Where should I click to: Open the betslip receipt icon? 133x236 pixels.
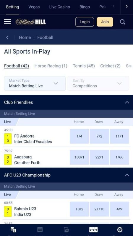pyautogui.click(x=40, y=230)
